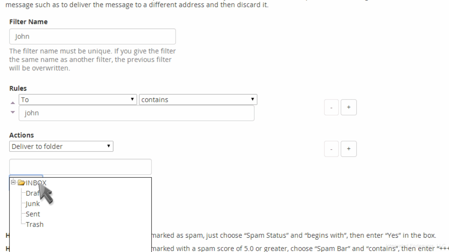Screen dimensions: 449x252
Task: Click the 'Filter Name' field label
Action: coord(28,22)
